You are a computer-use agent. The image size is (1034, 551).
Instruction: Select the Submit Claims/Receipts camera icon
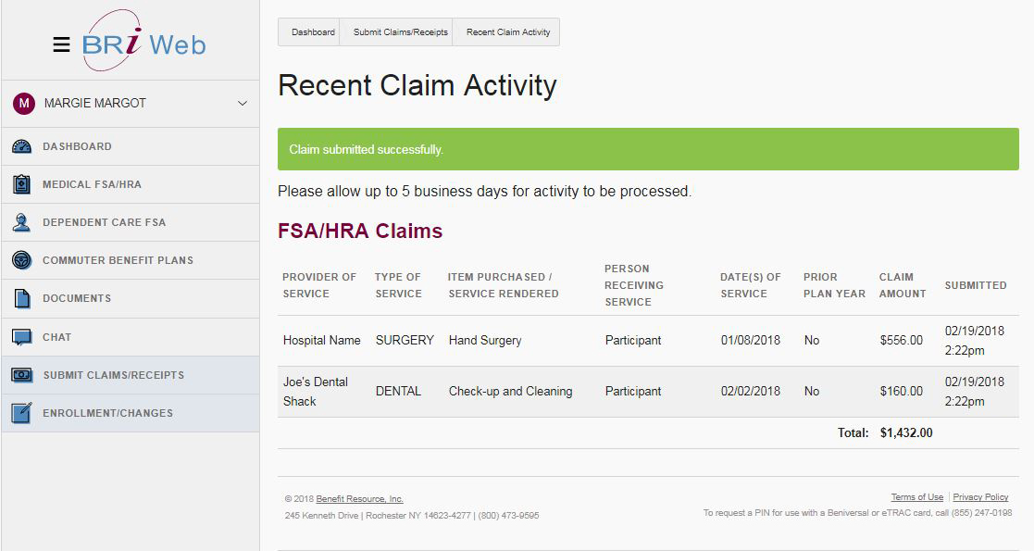pyautogui.click(x=20, y=374)
